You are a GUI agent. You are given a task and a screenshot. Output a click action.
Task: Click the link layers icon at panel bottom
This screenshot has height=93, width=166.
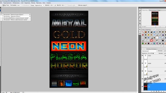click(152, 91)
